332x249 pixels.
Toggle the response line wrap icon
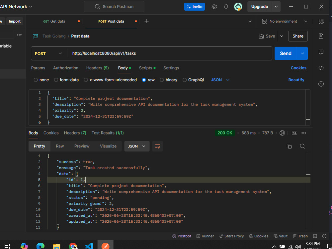pyautogui.click(x=157, y=146)
